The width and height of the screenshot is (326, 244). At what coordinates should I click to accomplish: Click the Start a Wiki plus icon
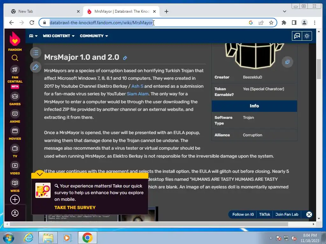point(15,200)
